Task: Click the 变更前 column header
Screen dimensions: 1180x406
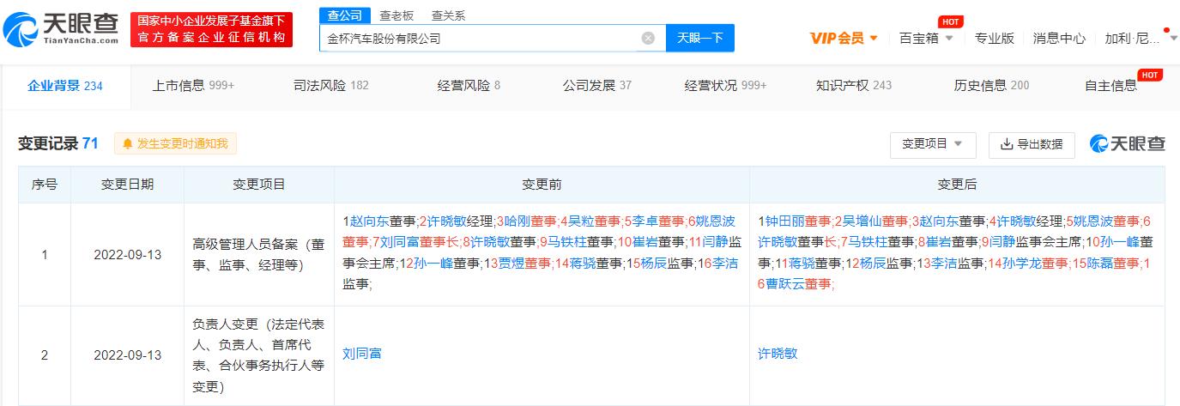Action: click(x=542, y=185)
